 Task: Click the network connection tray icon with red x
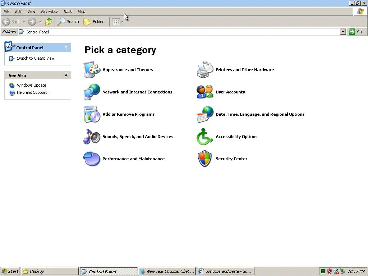coord(336,271)
